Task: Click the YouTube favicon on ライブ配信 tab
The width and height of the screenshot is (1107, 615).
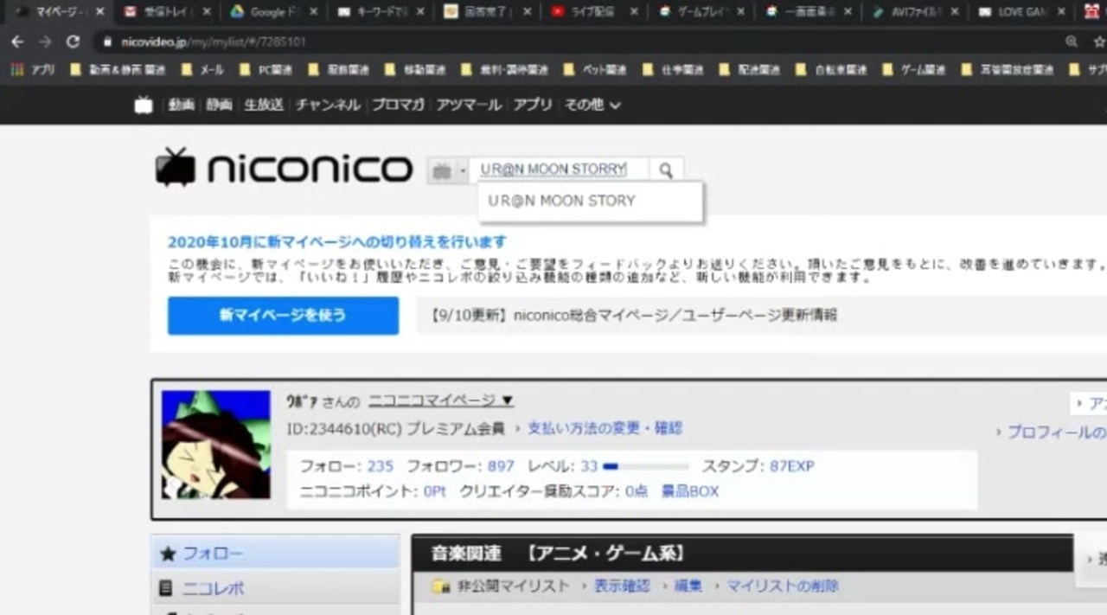Action: pyautogui.click(x=558, y=12)
